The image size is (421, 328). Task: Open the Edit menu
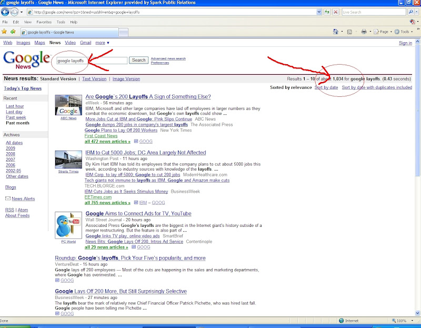[x=16, y=22]
